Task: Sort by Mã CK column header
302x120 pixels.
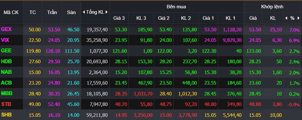Action: click(x=11, y=12)
